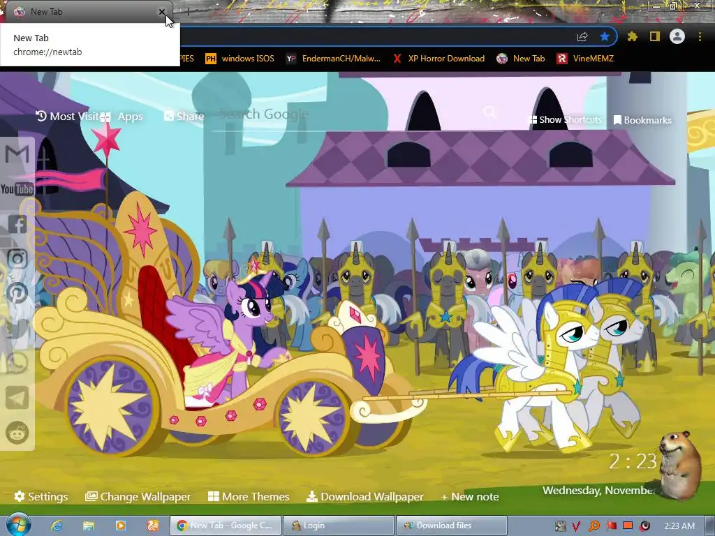Screen dimensions: 715x536
Task: Click the Wednesday, November date text
Action: [x=598, y=491]
